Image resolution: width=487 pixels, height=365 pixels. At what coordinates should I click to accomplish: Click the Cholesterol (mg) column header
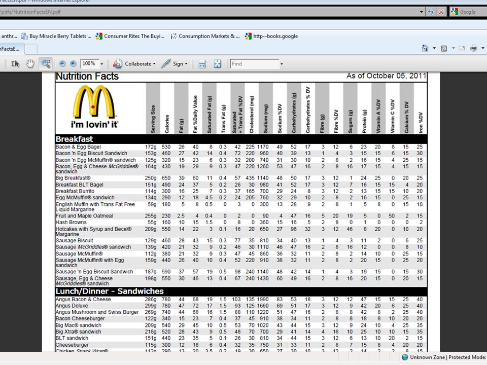tap(252, 115)
